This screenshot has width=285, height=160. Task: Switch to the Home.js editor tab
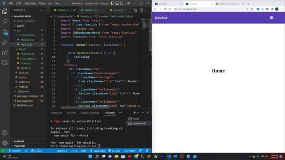click(x=118, y=10)
